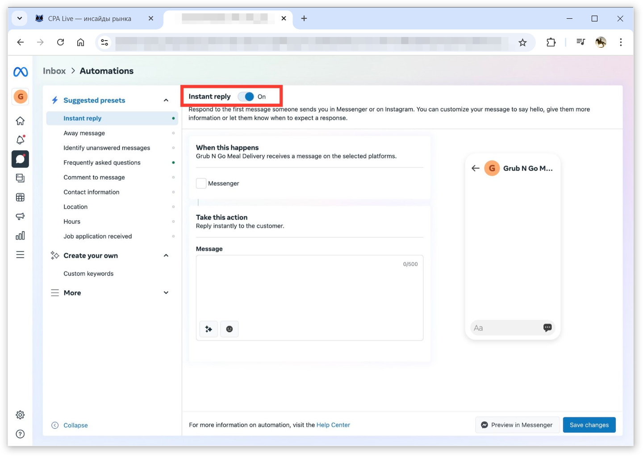Select Contact information preset
Image resolution: width=643 pixels, height=456 pixels.
pyautogui.click(x=112, y=192)
